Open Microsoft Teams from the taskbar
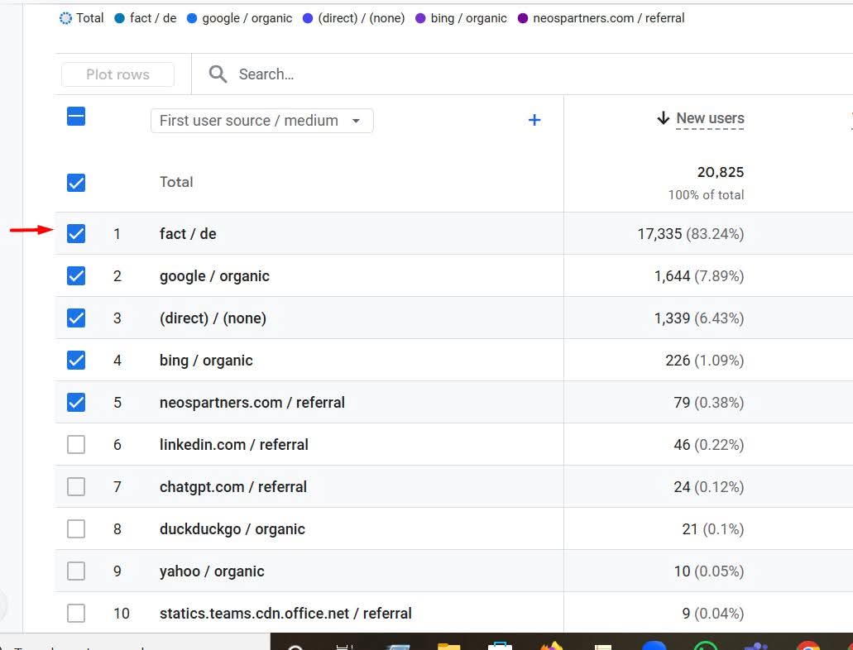The image size is (853, 650). point(755,643)
